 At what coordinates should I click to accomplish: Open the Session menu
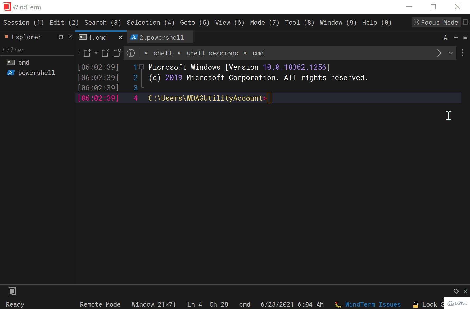coord(24,23)
